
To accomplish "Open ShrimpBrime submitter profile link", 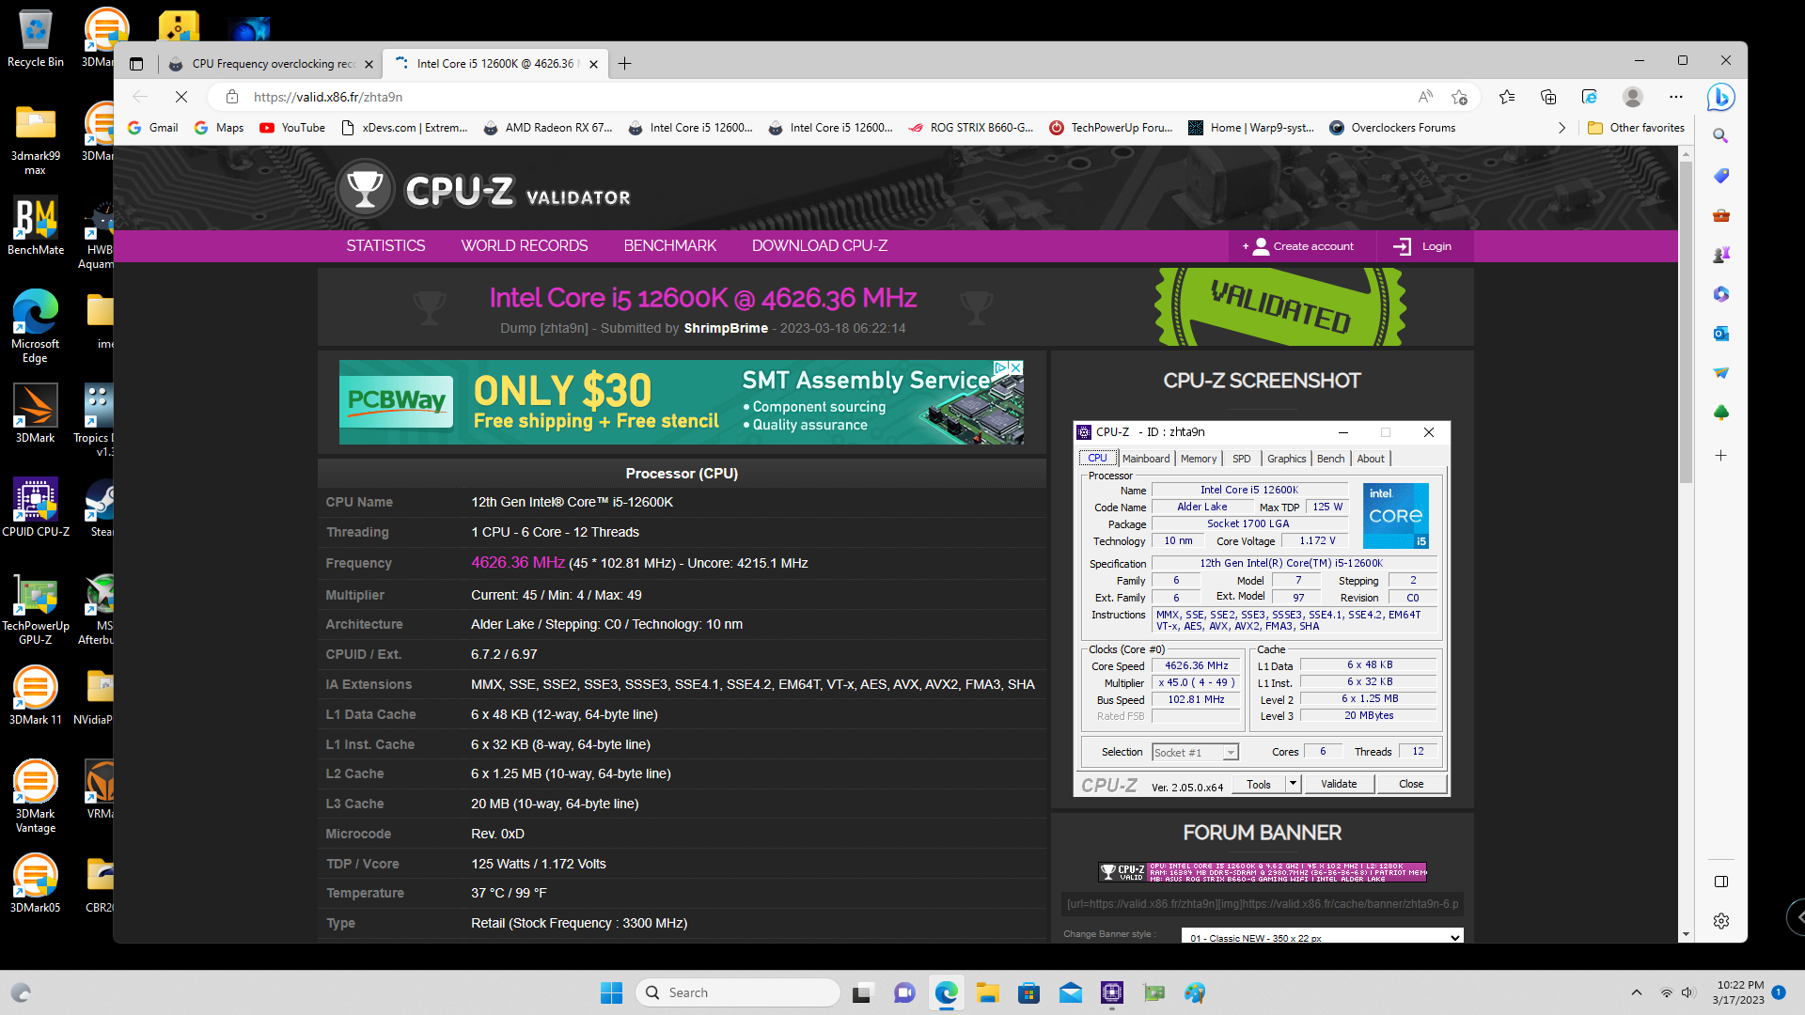I will pyautogui.click(x=726, y=328).
